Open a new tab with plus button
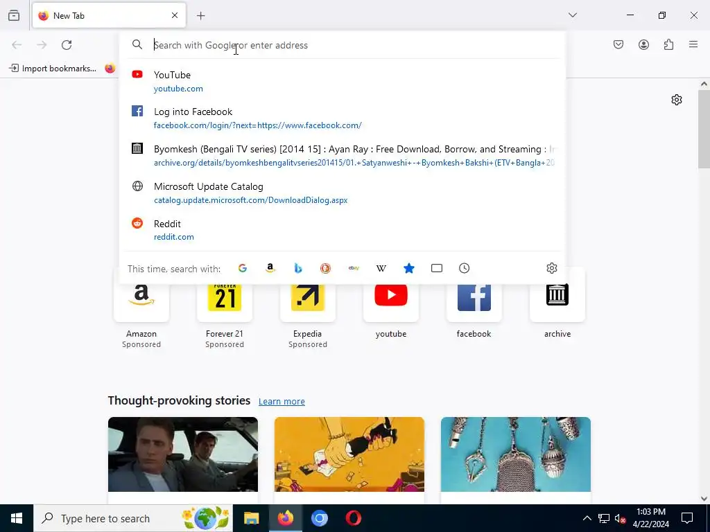This screenshot has height=532, width=710. coord(201,16)
